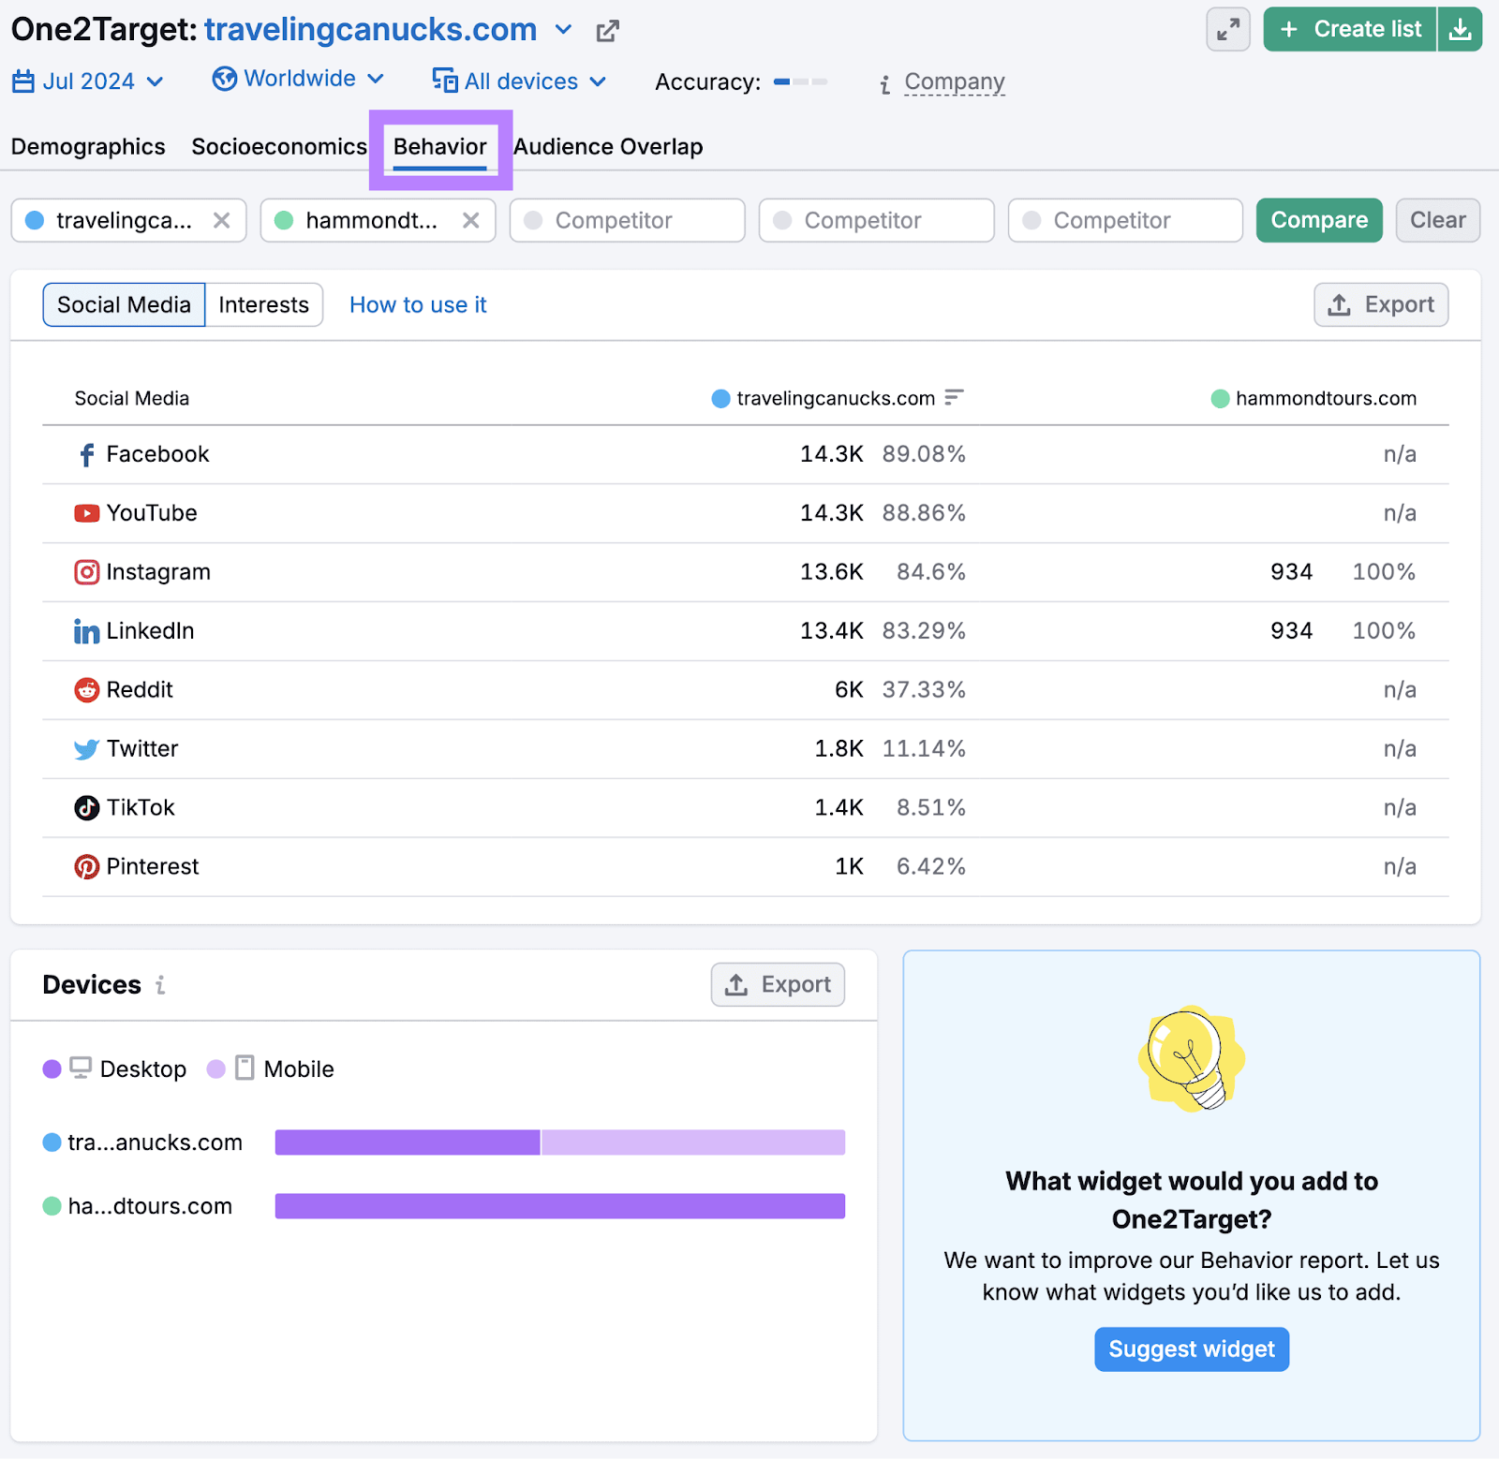Switch to the Demographics tab
The height and width of the screenshot is (1459, 1499).
pos(88,147)
